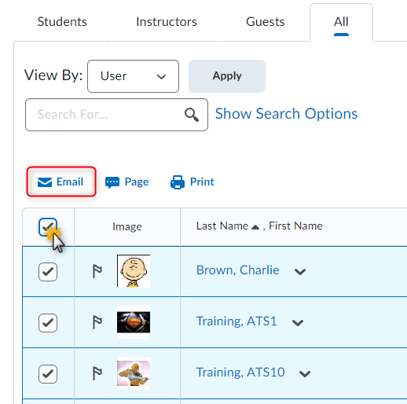Toggle the select-all checkbox in header

(48, 227)
